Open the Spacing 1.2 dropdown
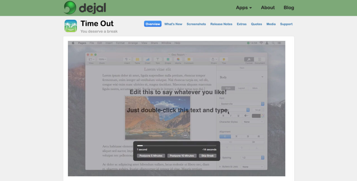 pos(253,158)
